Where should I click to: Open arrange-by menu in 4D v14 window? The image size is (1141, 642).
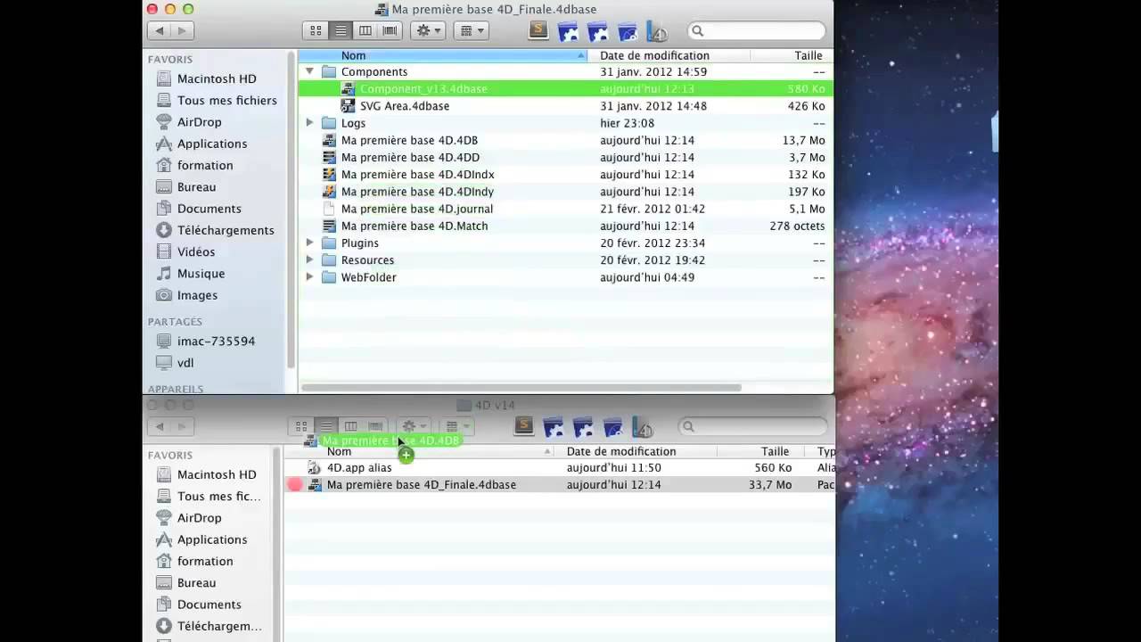tap(456, 426)
